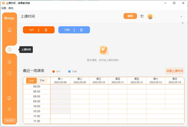Image resolution: width=188 pixels, height=127 pixels.
Task: Open the help question mark icon
Action: tap(9, 73)
